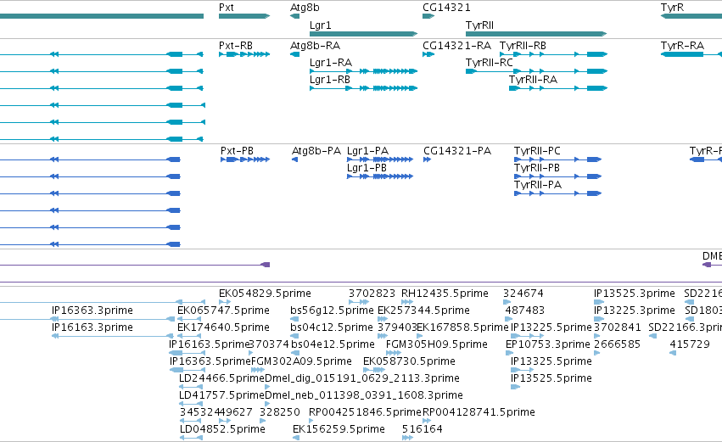Click the CG14321 gene label
722x442 pixels.
click(446, 8)
